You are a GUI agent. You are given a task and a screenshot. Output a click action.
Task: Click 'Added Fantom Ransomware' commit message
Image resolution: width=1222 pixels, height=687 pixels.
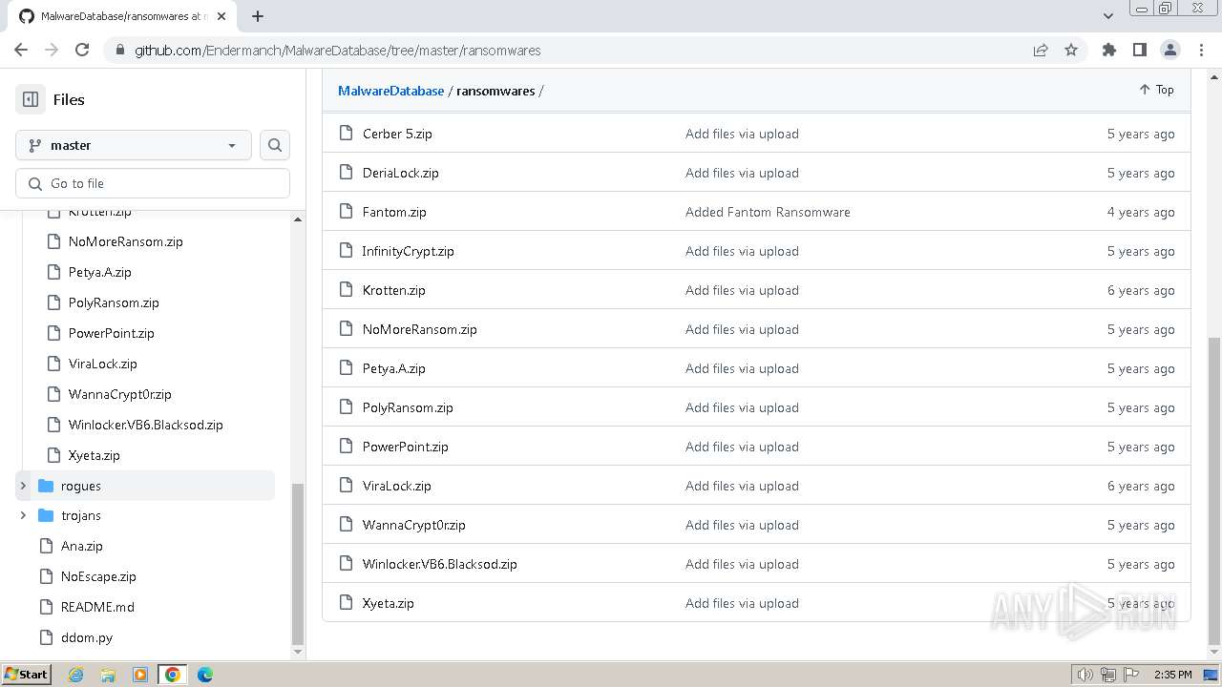(x=768, y=212)
